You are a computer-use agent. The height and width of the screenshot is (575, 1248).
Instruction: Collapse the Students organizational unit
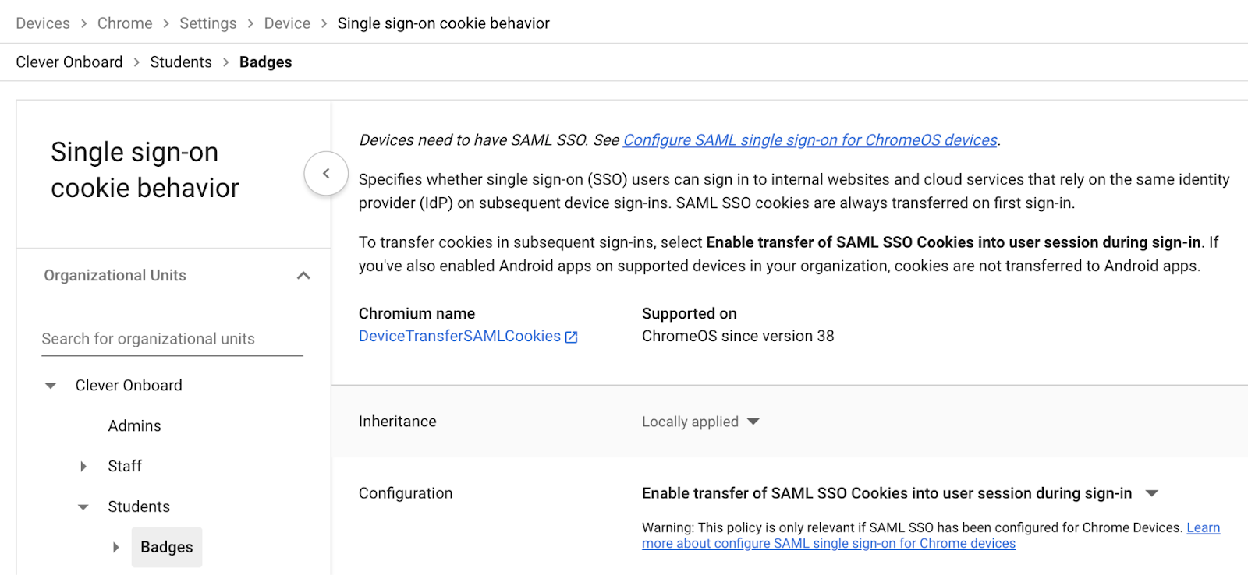pyautogui.click(x=83, y=506)
